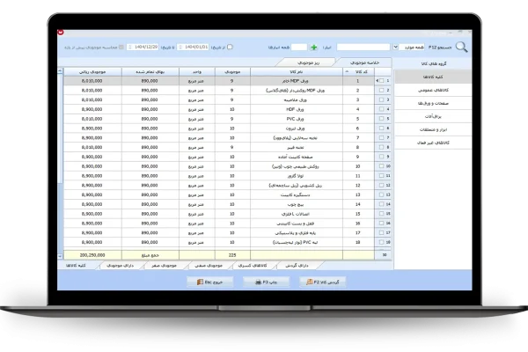Viewport: 528px width, 352px height.
Task: Click sort arrow in کد کالا column header
Action: [347, 72]
